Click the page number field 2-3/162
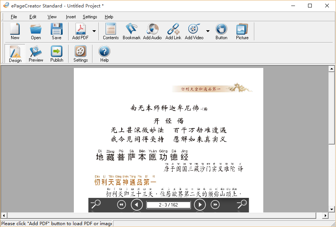The image size is (336, 227). [169, 205]
